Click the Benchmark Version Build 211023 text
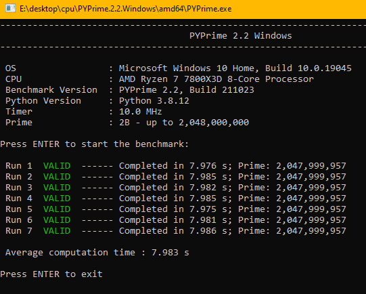 tap(187, 90)
